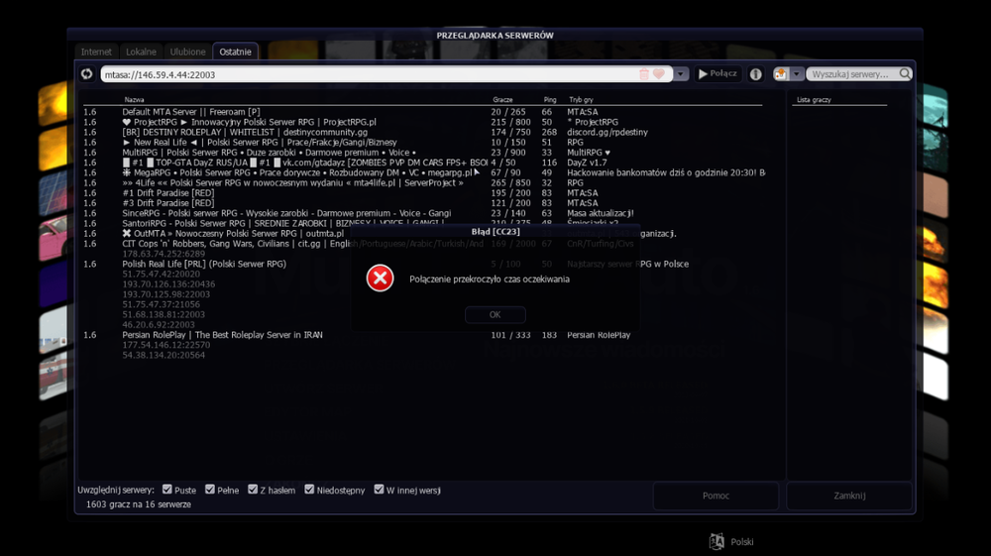Click the Pomoc button
Image resolution: width=991 pixels, height=556 pixels.
coord(716,496)
